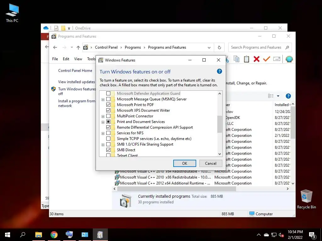Check Simple TCPIP services checkbox
The image size is (322, 241).
[x=108, y=139]
